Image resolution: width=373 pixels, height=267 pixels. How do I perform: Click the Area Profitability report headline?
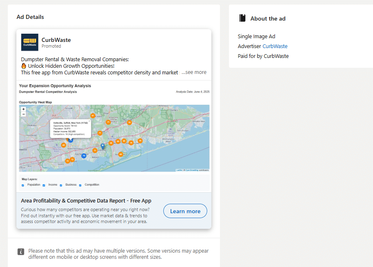[86, 201]
